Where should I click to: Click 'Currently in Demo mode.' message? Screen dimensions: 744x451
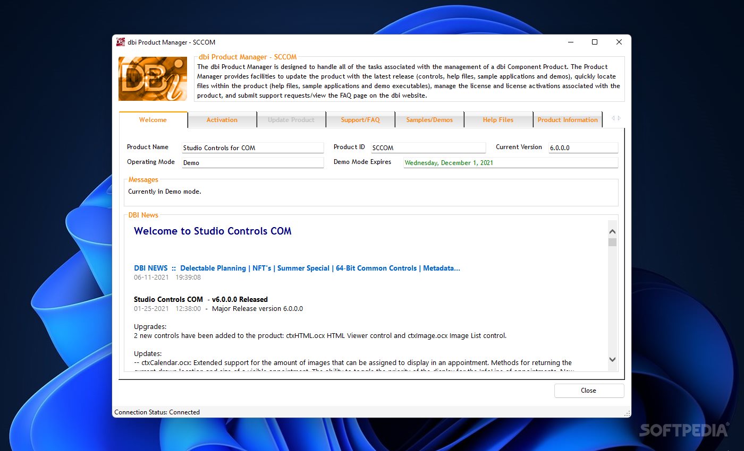pos(165,192)
